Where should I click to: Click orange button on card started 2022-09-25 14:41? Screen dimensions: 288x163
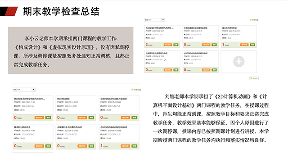pyautogui.click(x=244, y=45)
